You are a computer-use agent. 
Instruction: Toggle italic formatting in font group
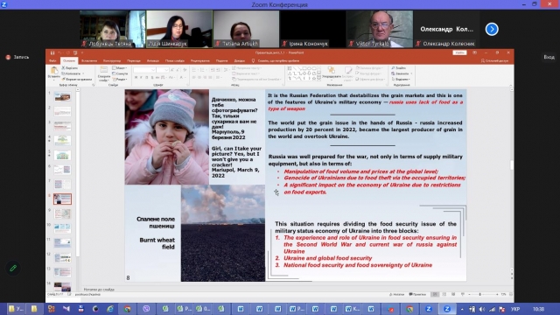141,78
